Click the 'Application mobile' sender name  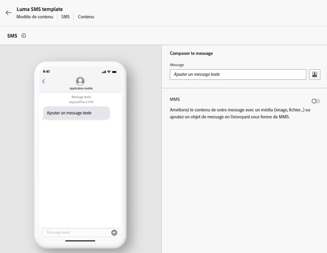81,88
